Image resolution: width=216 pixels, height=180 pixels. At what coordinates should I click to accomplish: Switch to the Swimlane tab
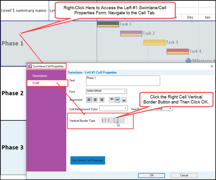(40, 76)
